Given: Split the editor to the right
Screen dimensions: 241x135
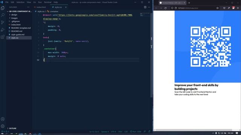Looking at the screenshot, I should click(x=145, y=7).
